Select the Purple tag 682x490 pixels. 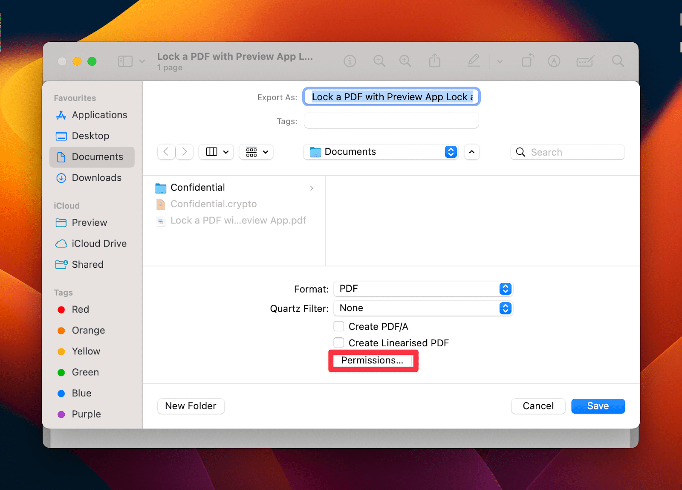tap(92, 414)
